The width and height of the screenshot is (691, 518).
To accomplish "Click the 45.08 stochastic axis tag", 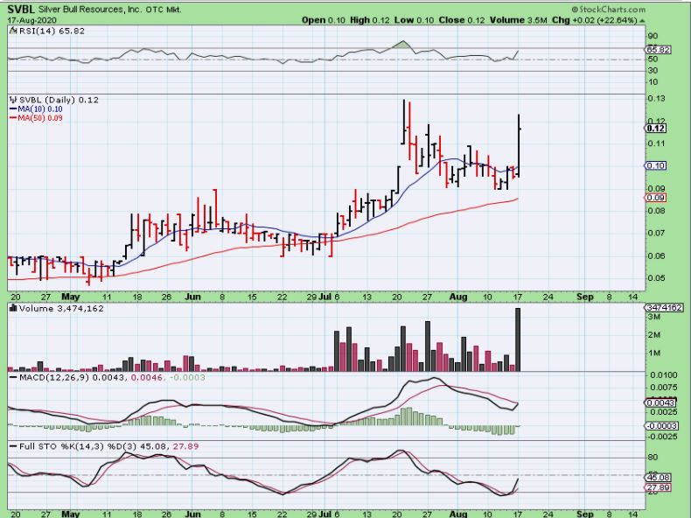I will [x=659, y=478].
